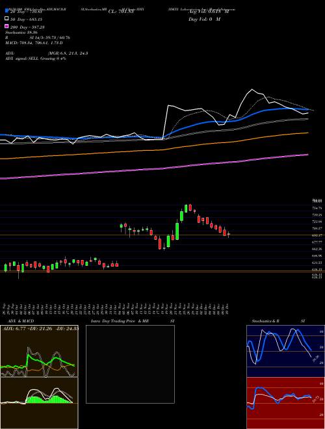Screen dimensions: 325x429
Task: Select the '200 Day - 587.23' legend text
Action: (27, 27)
